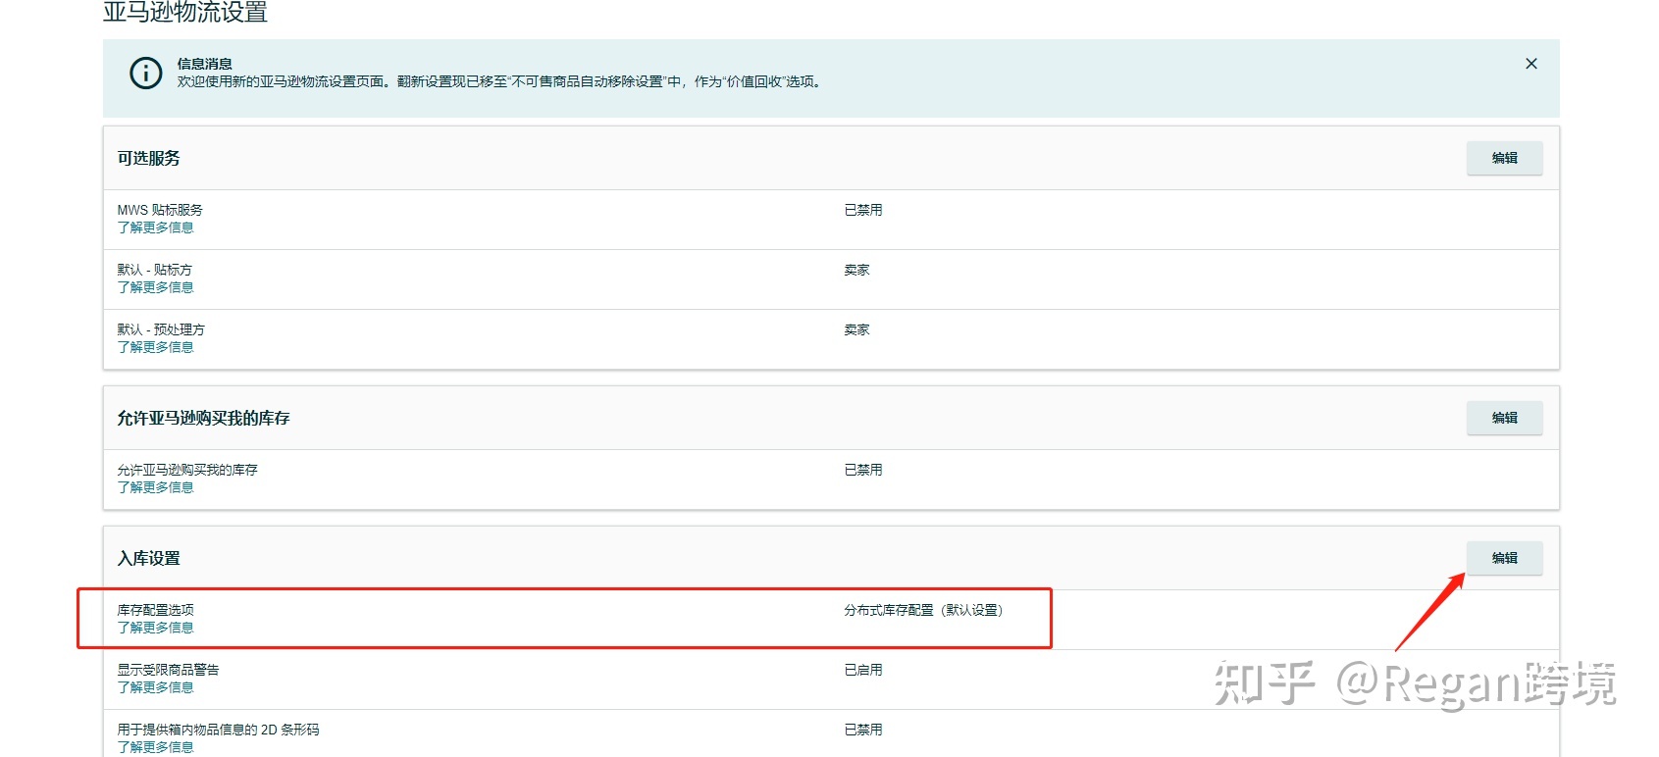This screenshot has width=1659, height=757.
Task: Click the 亚马逊物流设置 page title
Action: pos(185,13)
